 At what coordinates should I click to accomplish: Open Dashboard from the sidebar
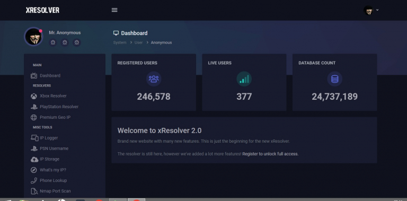point(50,75)
